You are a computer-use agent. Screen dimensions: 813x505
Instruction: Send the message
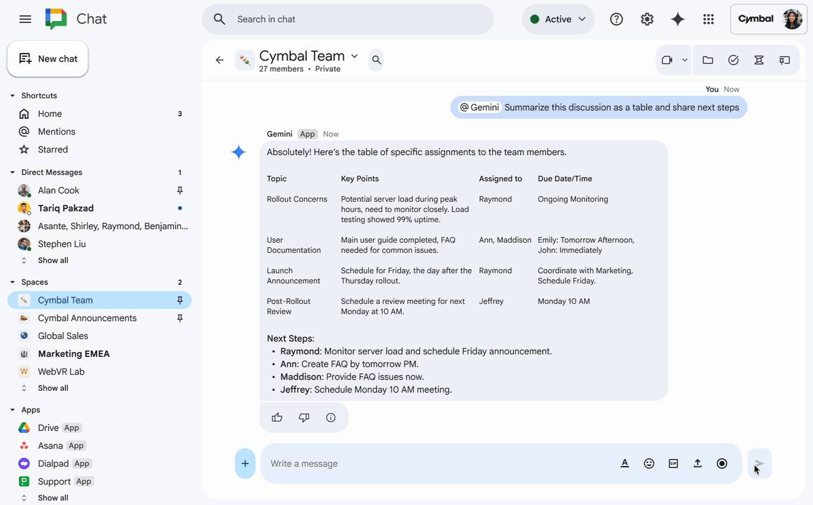(759, 464)
